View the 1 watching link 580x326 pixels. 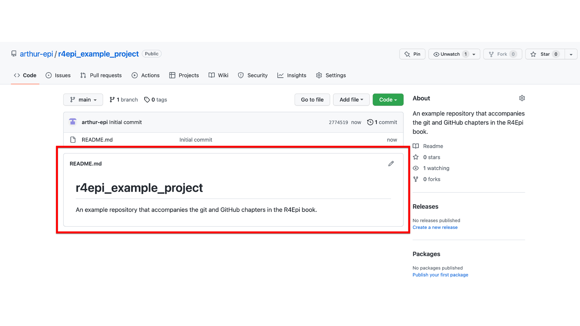point(431,168)
